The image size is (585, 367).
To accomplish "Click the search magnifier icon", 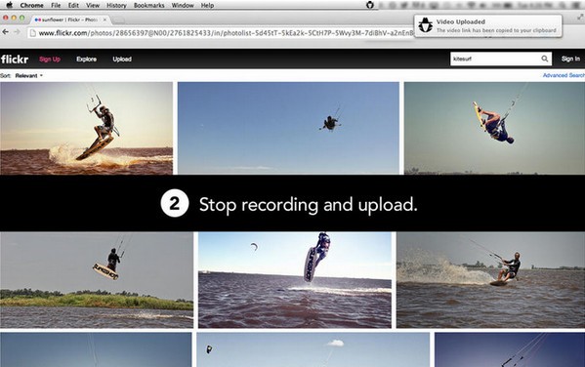I will point(545,59).
